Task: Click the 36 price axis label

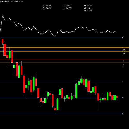Action: click(123, 98)
